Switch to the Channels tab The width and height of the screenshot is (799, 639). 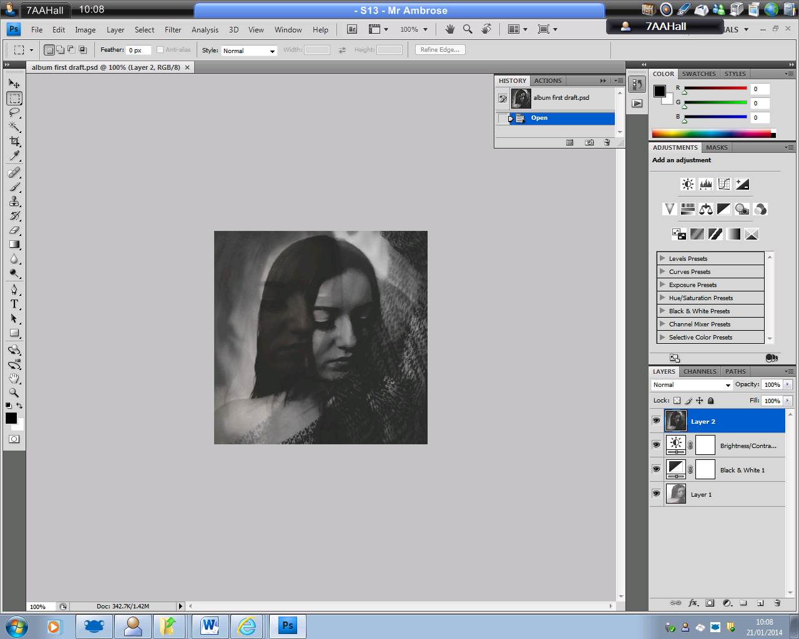(700, 371)
